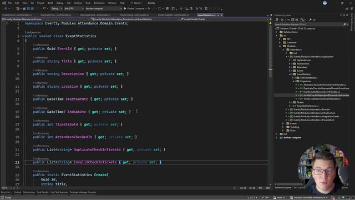Open the Analyze menu

point(78,3)
